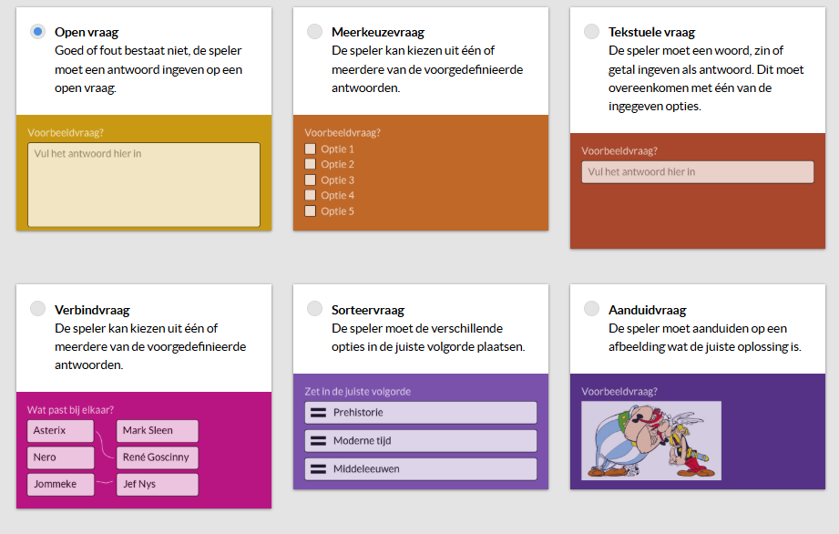839x534 pixels.
Task: Click the Jommeke matching box
Action: coord(60,485)
